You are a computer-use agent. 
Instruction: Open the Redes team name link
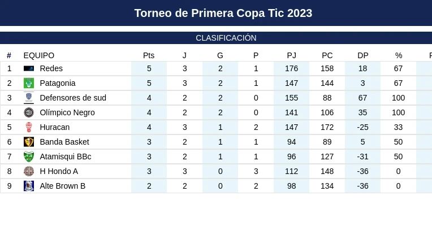coord(51,68)
